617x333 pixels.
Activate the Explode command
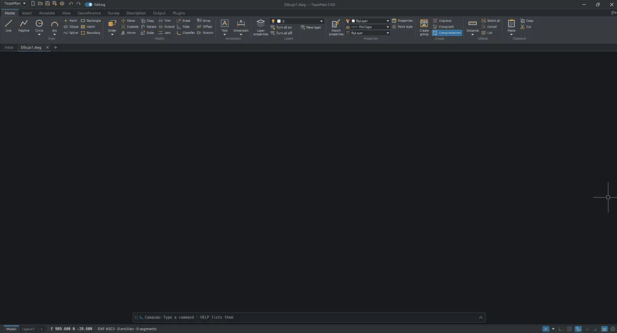[x=130, y=27]
